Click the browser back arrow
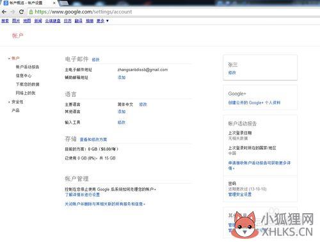 coord(4,12)
